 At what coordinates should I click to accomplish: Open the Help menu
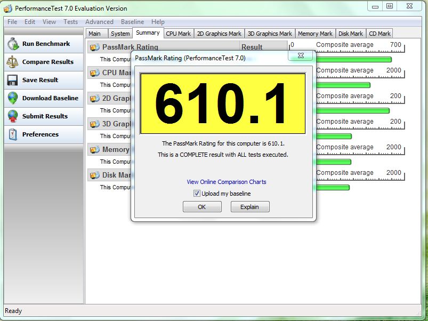(x=158, y=22)
